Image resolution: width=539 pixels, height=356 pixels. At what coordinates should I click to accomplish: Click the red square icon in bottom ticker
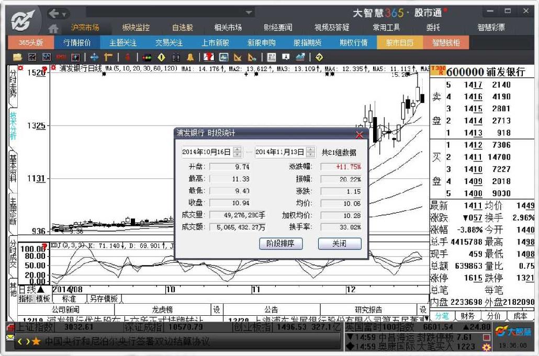pos(486,338)
